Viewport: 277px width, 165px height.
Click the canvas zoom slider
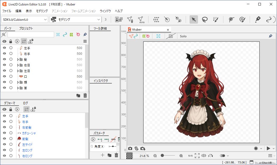pyautogui.click(x=168, y=156)
